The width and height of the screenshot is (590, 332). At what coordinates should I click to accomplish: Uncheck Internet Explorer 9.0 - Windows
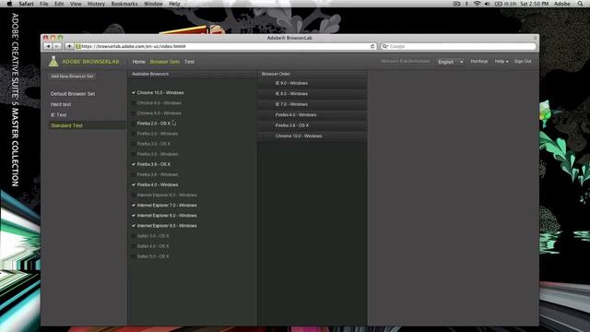pyautogui.click(x=134, y=225)
